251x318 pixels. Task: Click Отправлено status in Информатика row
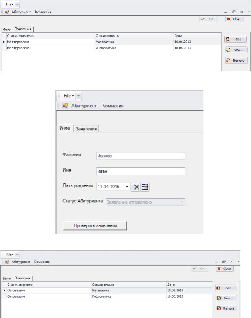pyautogui.click(x=49, y=296)
